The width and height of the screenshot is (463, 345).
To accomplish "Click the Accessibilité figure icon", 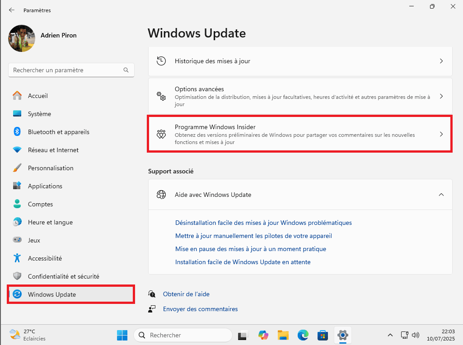I will (x=17, y=258).
